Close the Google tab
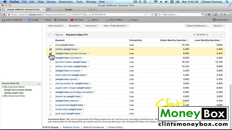Image resolution: width=232 pixels, height=130 pixels. (89, 9)
